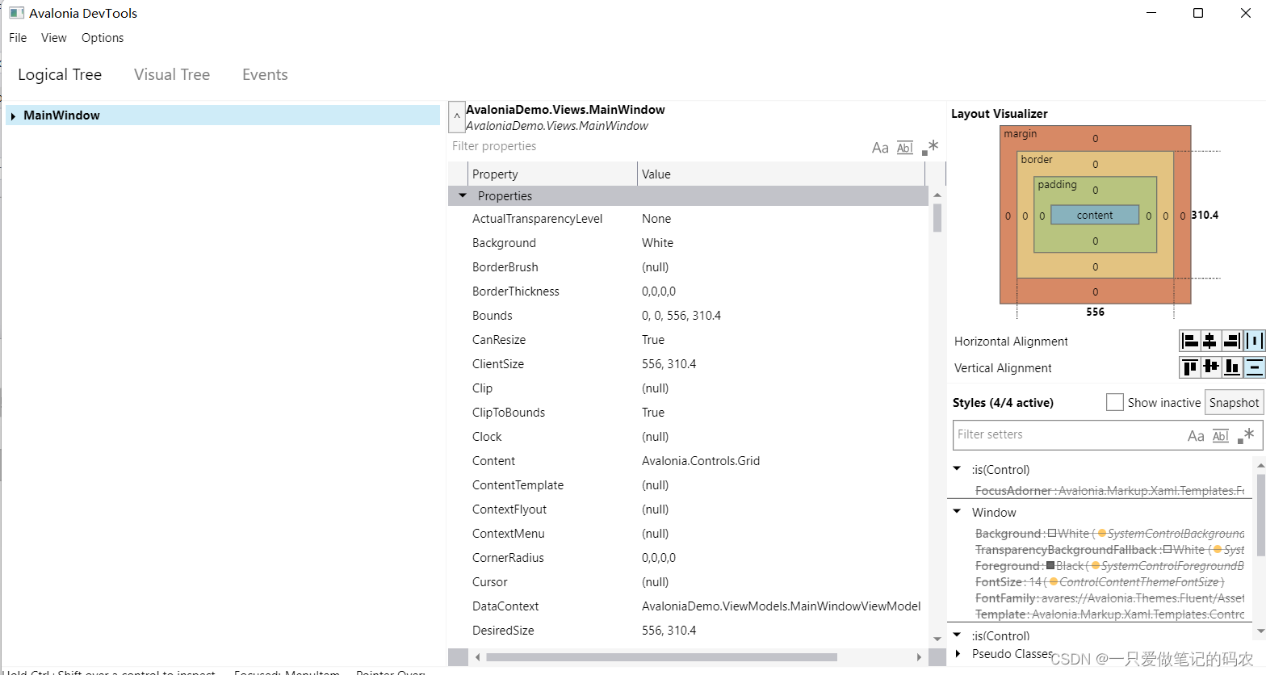Viewport: 1266px width, 675px height.
Task: Click the Property column header
Action: (552, 174)
